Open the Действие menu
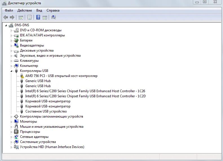This screenshot has height=161, width=223. coord(25,10)
